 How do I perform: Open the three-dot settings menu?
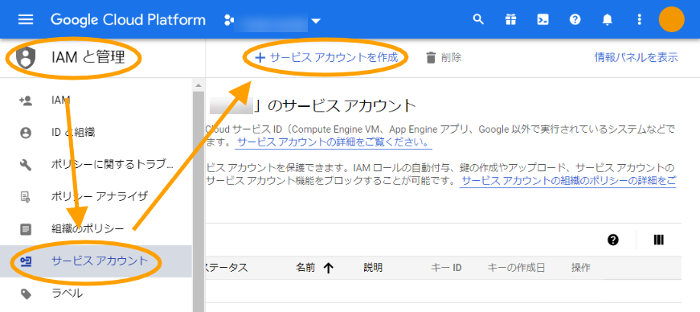[639, 19]
